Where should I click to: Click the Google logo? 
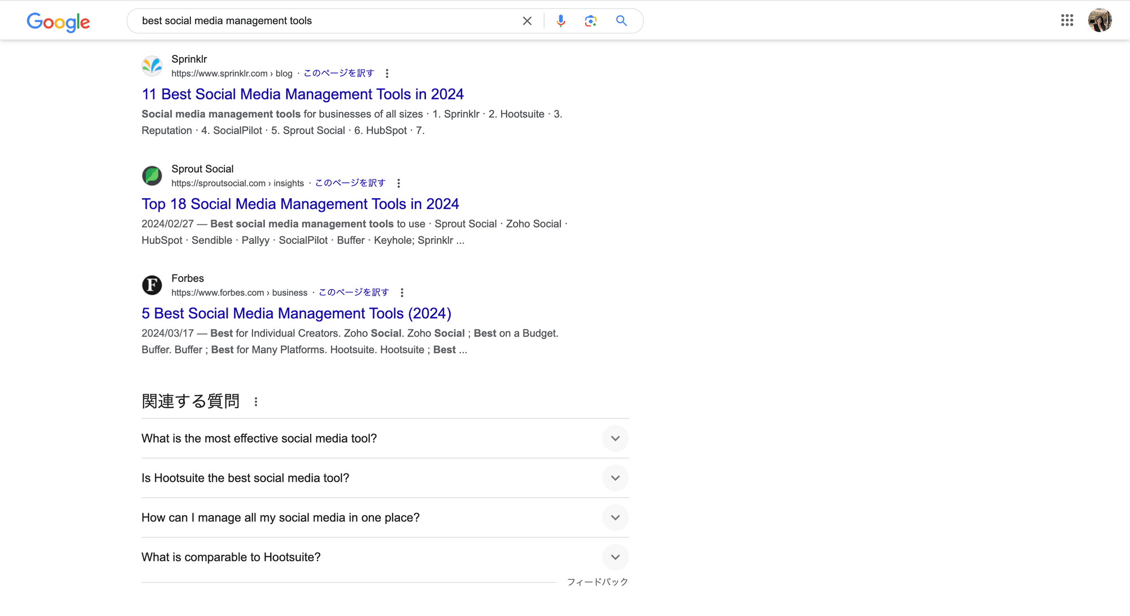pos(58,21)
